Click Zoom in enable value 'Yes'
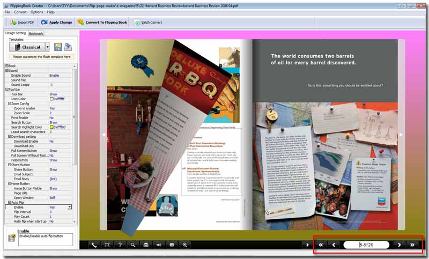Screen dimensions: 429x259 tap(52, 108)
